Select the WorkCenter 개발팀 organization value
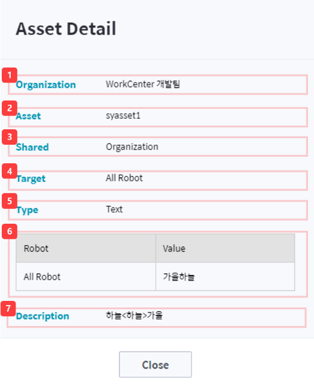The width and height of the screenshot is (314, 387). pyautogui.click(x=143, y=84)
